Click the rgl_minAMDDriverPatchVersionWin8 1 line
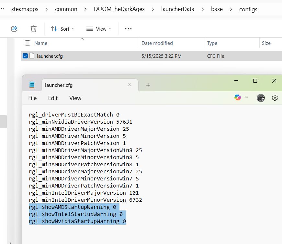This screenshot has height=244, width=282. pos(84,165)
